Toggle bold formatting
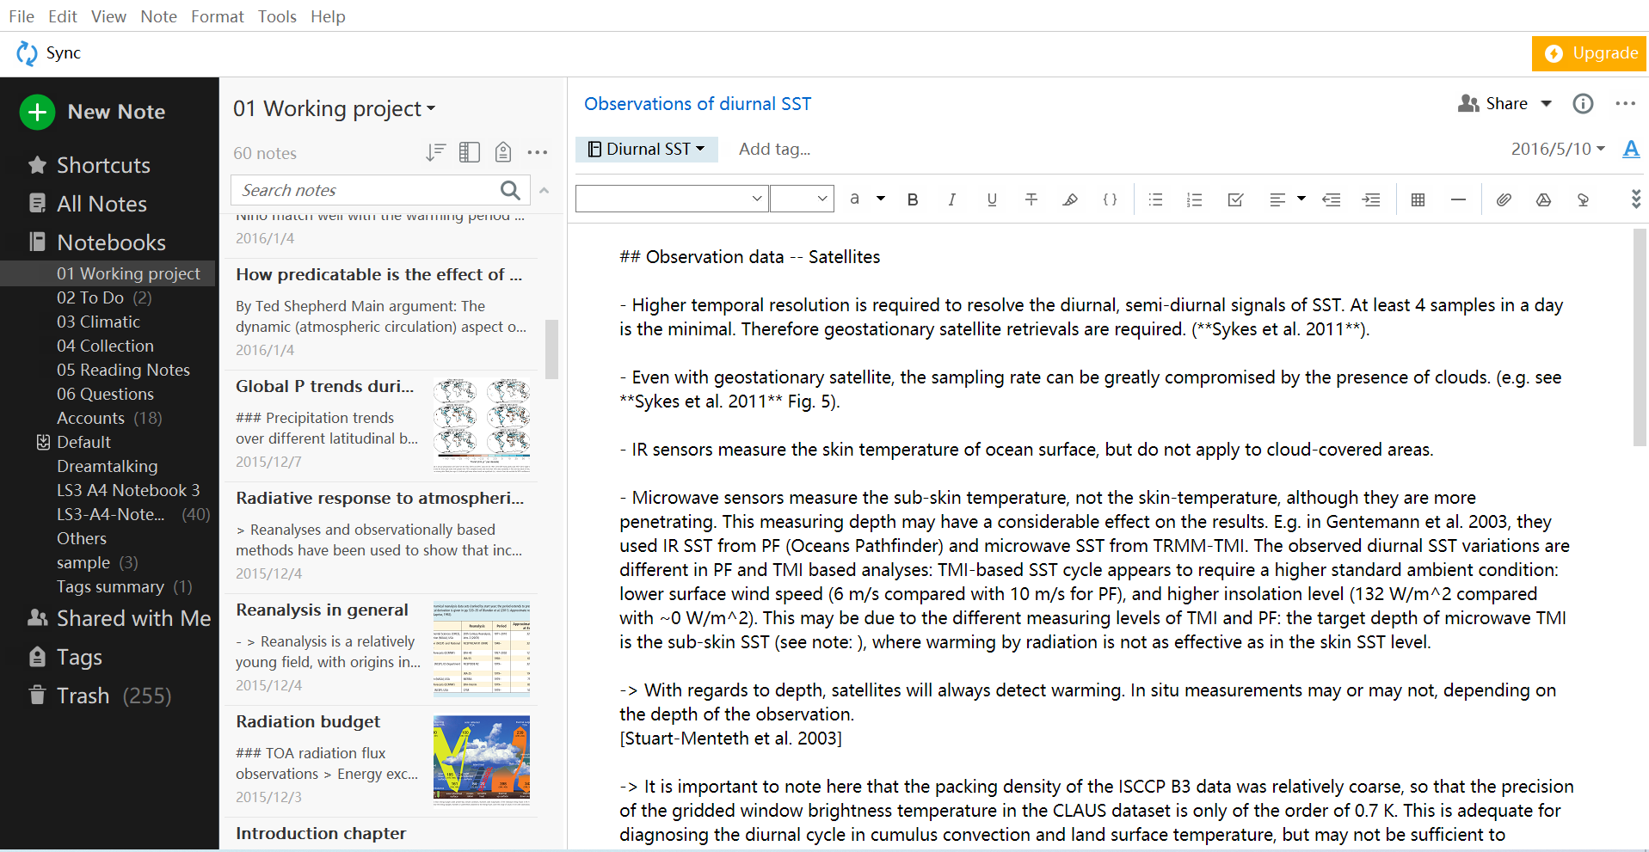This screenshot has height=852, width=1649. pyautogui.click(x=913, y=199)
